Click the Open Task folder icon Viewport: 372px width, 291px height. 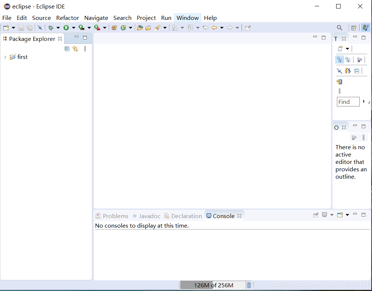pos(148,28)
